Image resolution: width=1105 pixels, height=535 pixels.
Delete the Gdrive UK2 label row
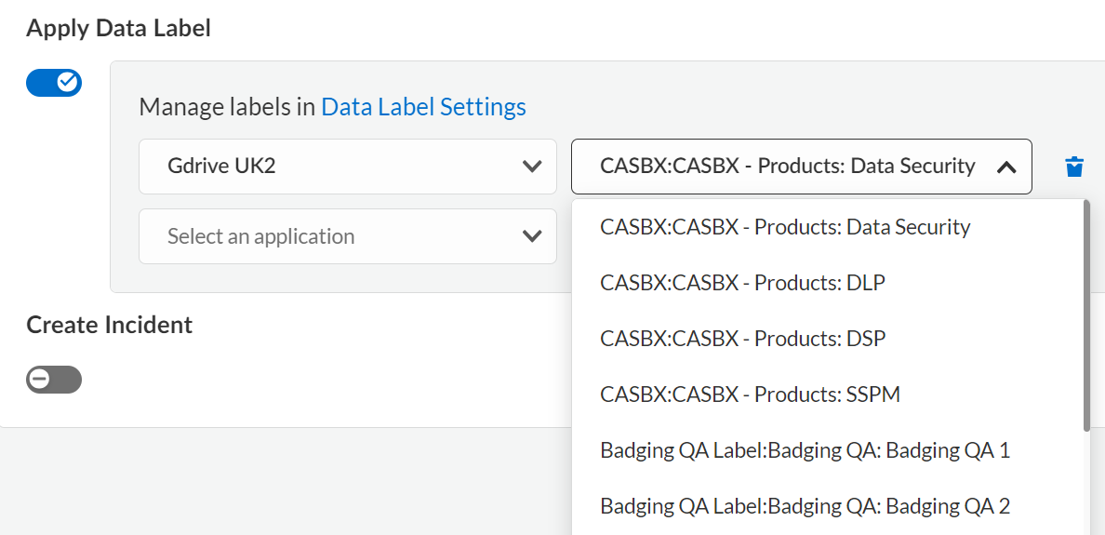point(1074,167)
